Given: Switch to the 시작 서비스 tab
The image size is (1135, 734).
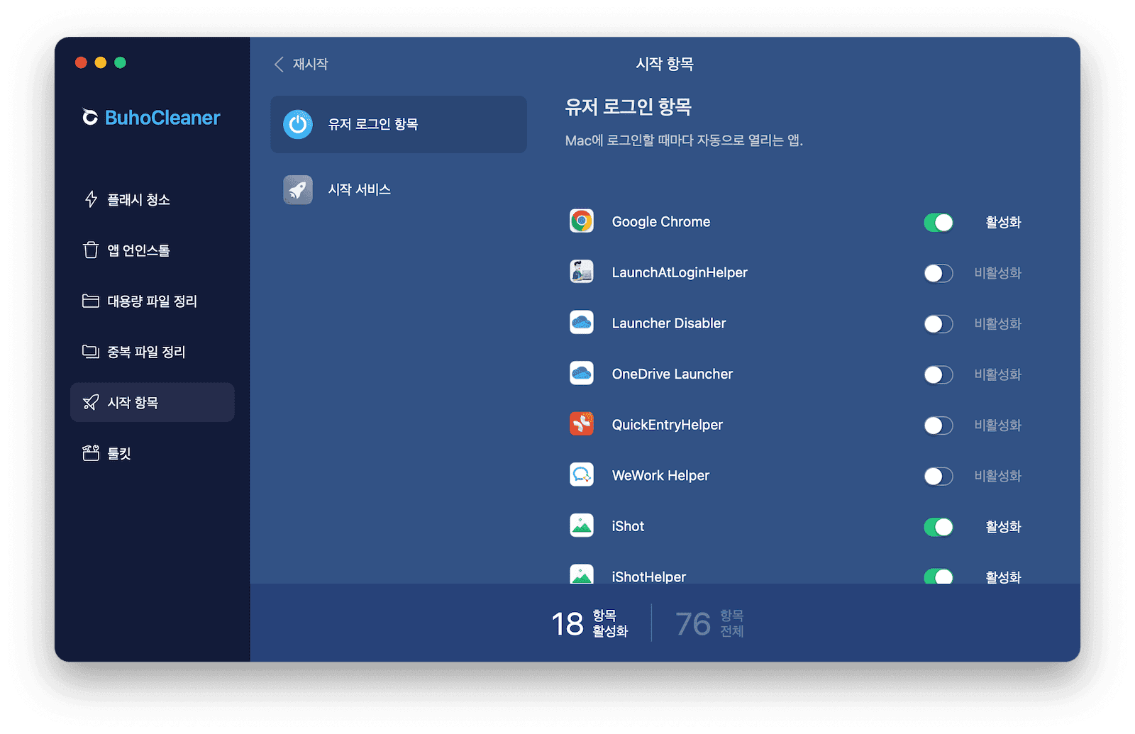Looking at the screenshot, I should pos(399,189).
